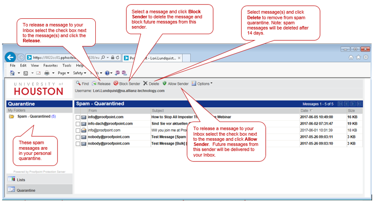Click the Subject column header
Image resolution: width=375 pixels, height=209 pixels.
pyautogui.click(x=158, y=111)
